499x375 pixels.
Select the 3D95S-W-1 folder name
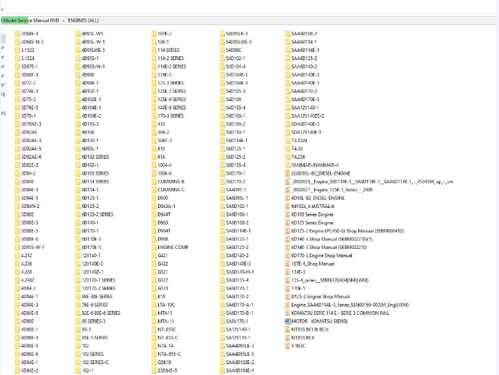[x=33, y=248]
